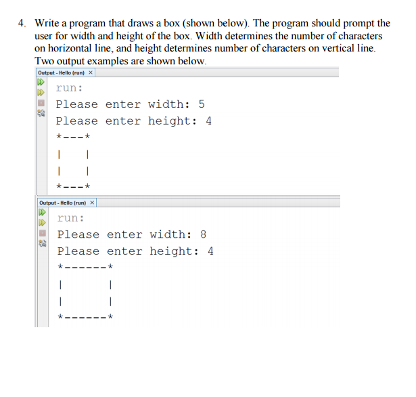Click the green Re-run icon in bottom output panel
The width and height of the screenshot is (416, 397).
[x=42, y=212]
